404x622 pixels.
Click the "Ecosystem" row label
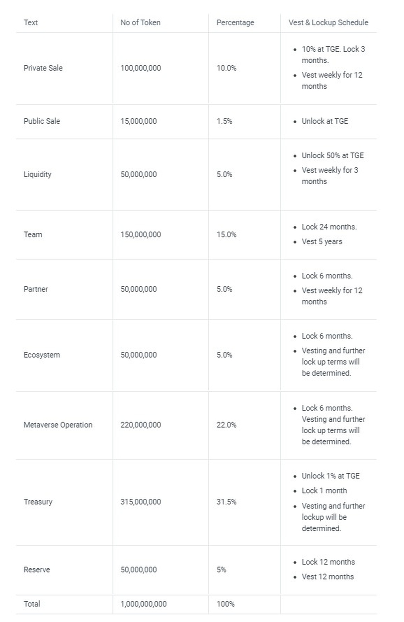[x=42, y=355]
